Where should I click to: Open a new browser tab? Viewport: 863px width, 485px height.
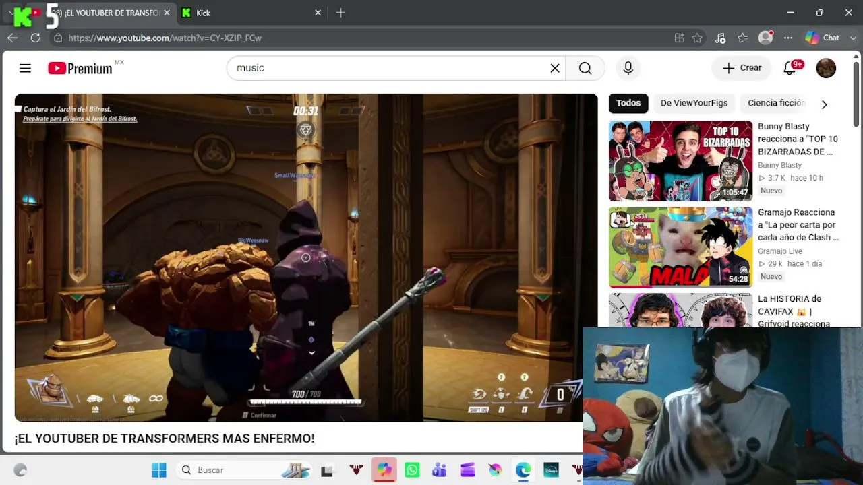340,13
